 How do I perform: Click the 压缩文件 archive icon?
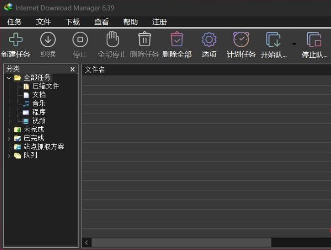pos(26,86)
